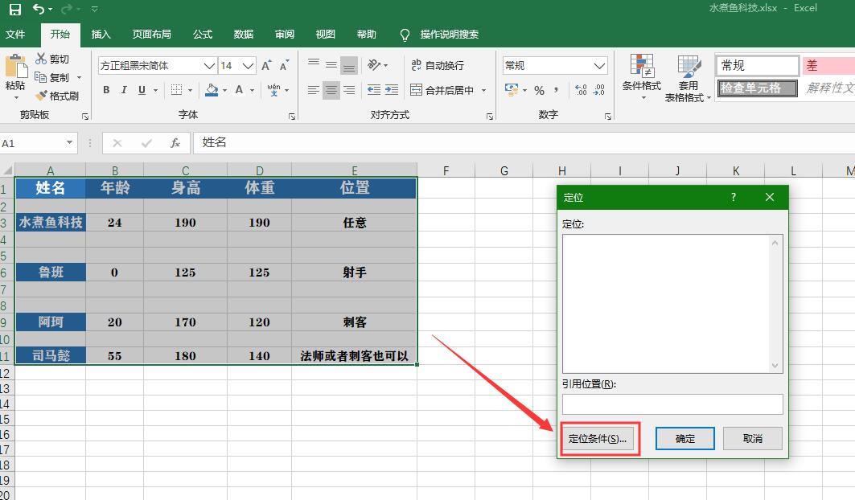Screen dimensions: 855x500
Task: Toggle Italic formatting
Action: coord(124,90)
